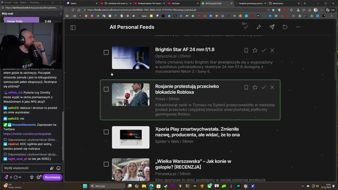Mark Brightin Star article as read

pos(264,50)
